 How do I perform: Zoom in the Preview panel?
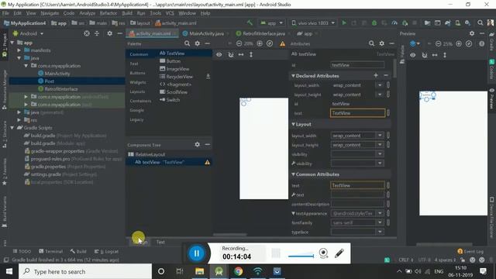coord(459,44)
